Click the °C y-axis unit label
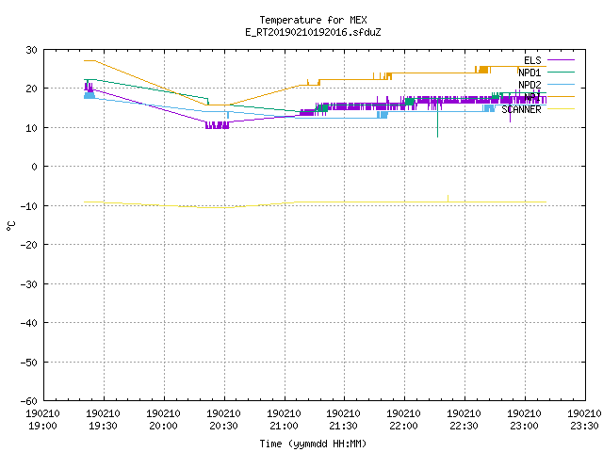Image resolution: width=603 pixels, height=452 pixels. pos(10,226)
